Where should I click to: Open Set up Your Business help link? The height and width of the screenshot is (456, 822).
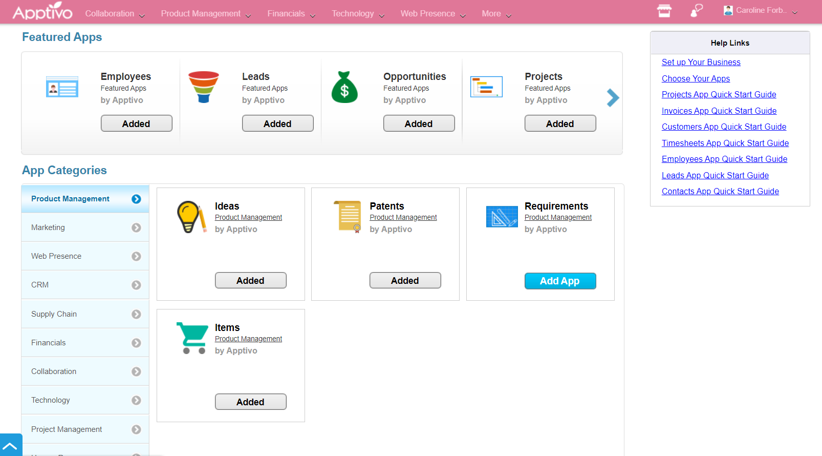(701, 62)
